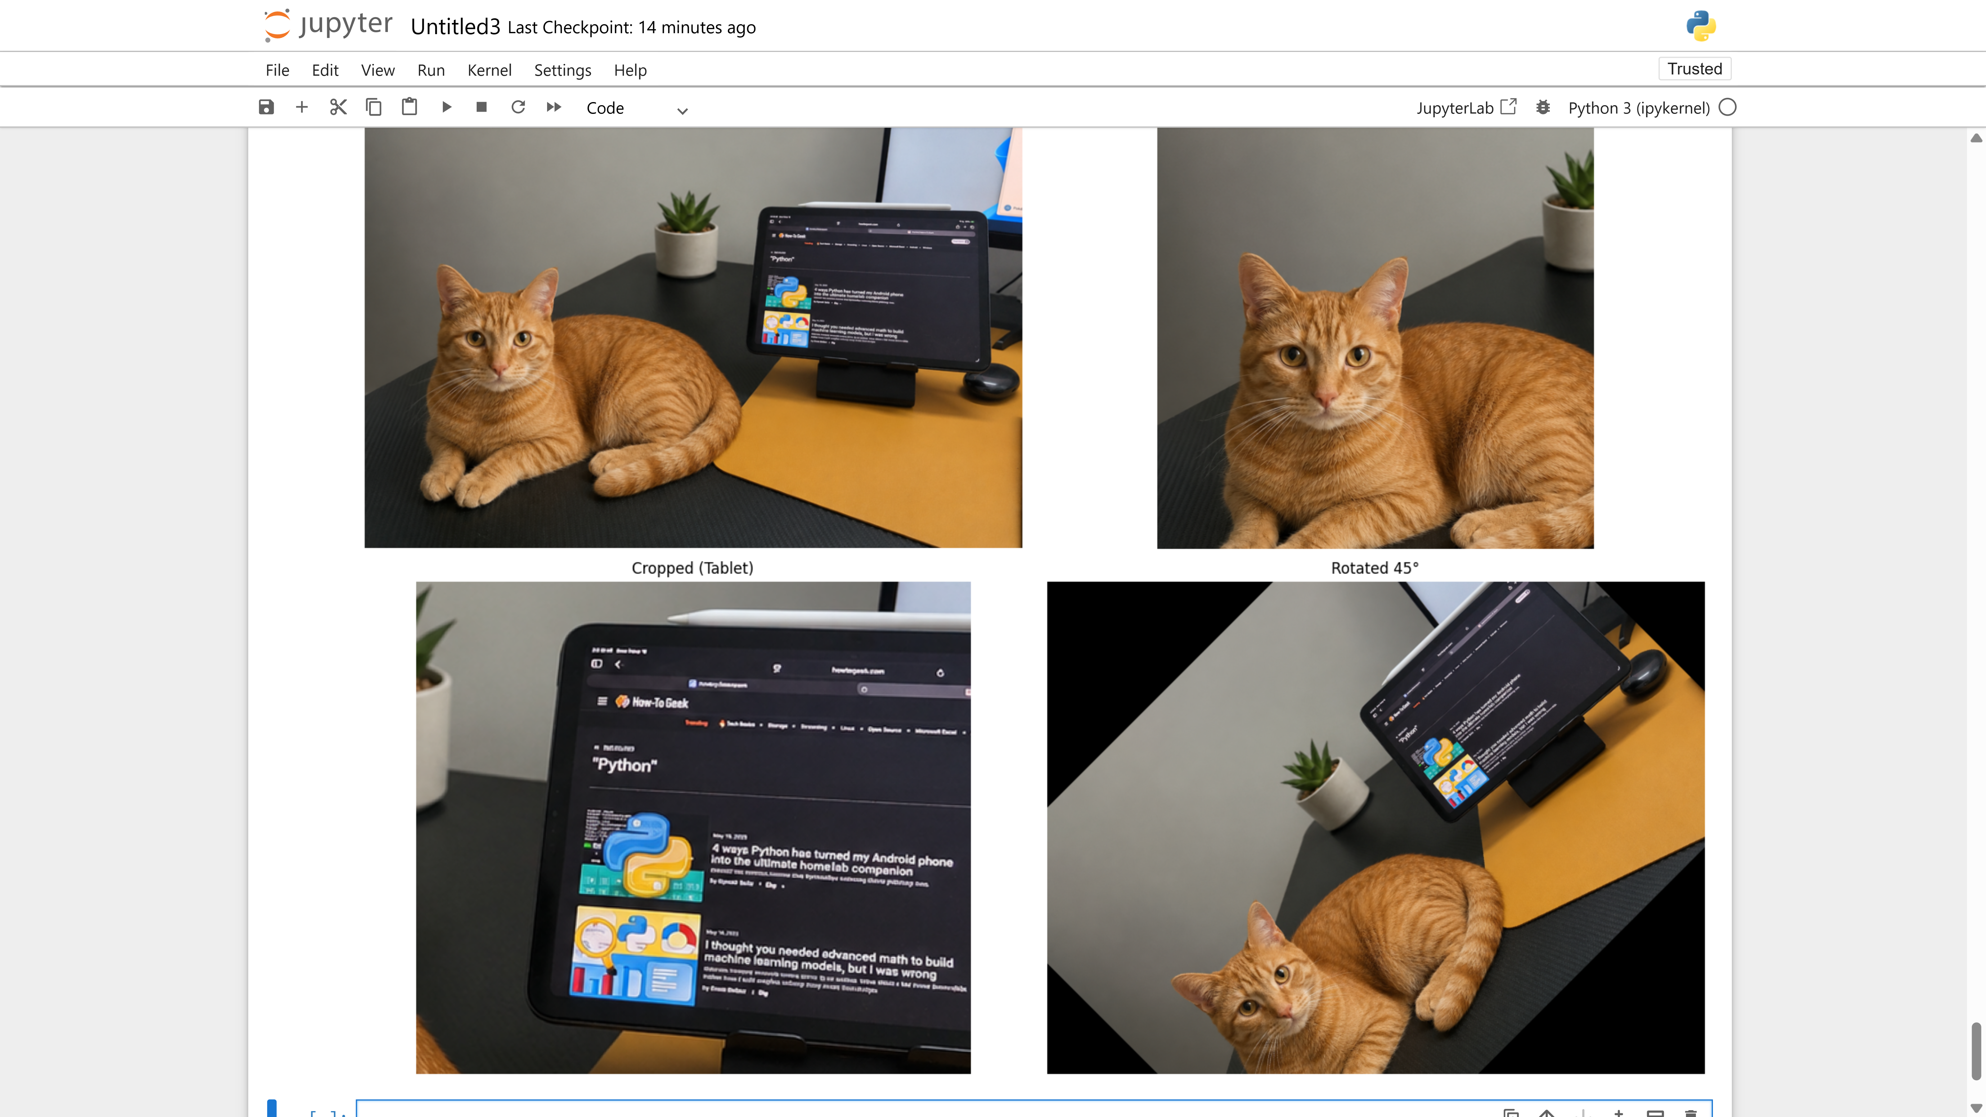Screen dimensions: 1986x1117
Task: Open the File menu
Action: coord(277,70)
